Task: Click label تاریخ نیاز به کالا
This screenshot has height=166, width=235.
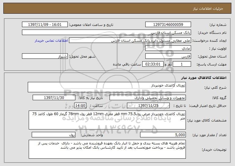Action: click(x=91, y=98)
